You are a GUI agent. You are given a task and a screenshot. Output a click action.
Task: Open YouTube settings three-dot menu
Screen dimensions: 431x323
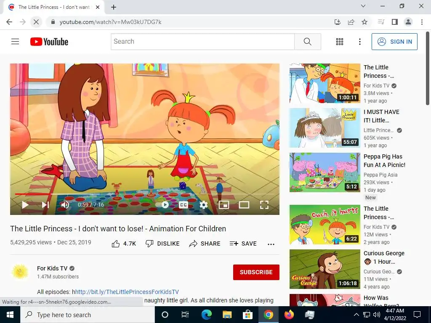coord(360,42)
